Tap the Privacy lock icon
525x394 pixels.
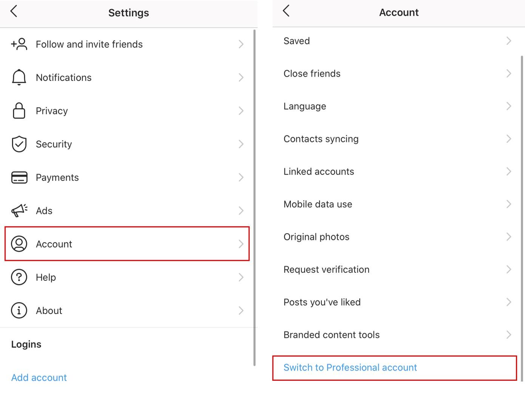19,111
